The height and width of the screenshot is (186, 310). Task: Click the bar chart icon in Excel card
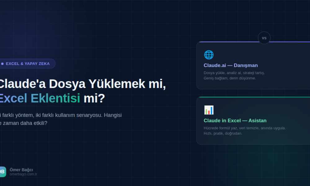(x=209, y=110)
